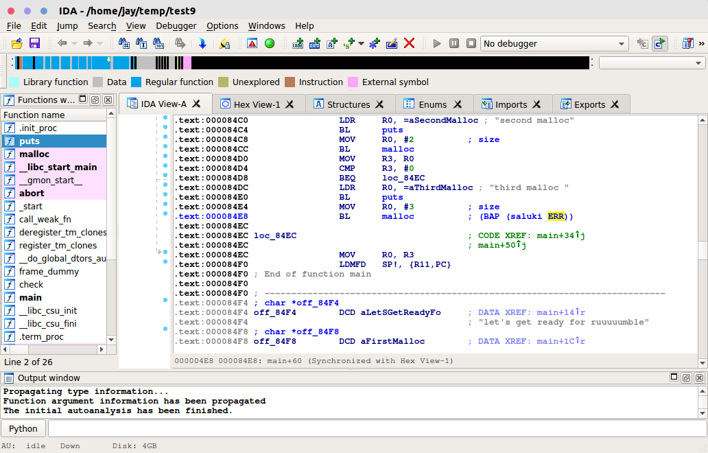Screen dimensions: 708x453
Task: Click the Save database icon
Action: coord(34,43)
